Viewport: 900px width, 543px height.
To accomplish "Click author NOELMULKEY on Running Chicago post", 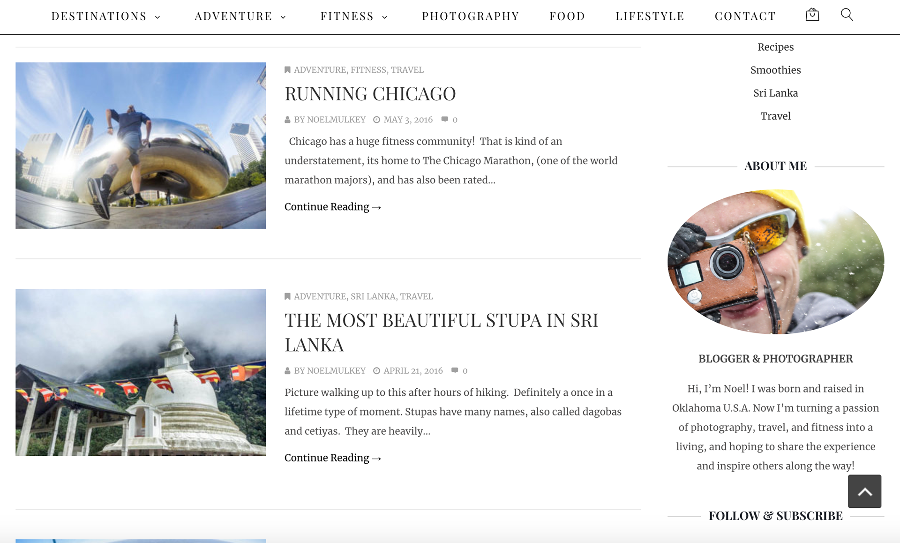I will (x=336, y=120).
